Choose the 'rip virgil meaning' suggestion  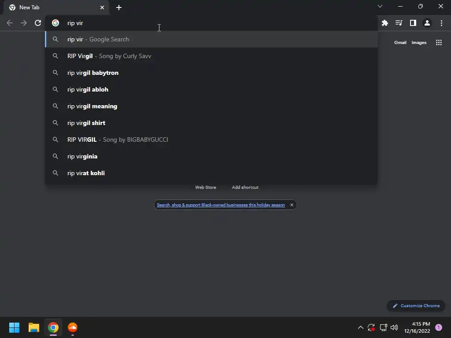coord(211,106)
